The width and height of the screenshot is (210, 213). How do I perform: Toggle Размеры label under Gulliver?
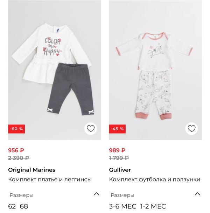click(122, 195)
